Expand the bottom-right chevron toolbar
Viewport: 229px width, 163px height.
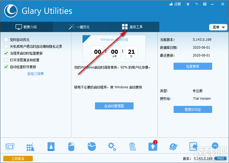(x=215, y=146)
